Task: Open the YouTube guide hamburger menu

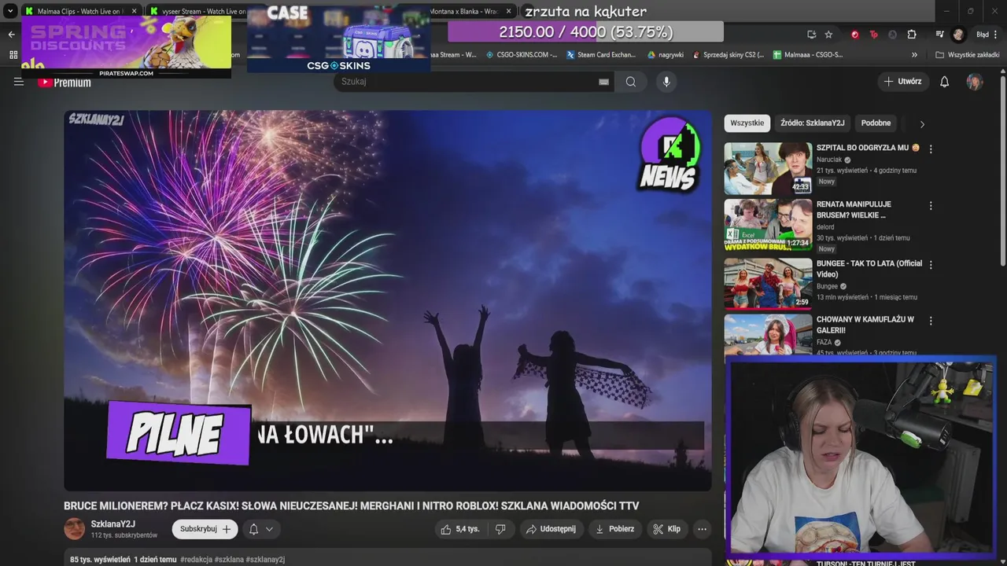Action: pos(19,82)
